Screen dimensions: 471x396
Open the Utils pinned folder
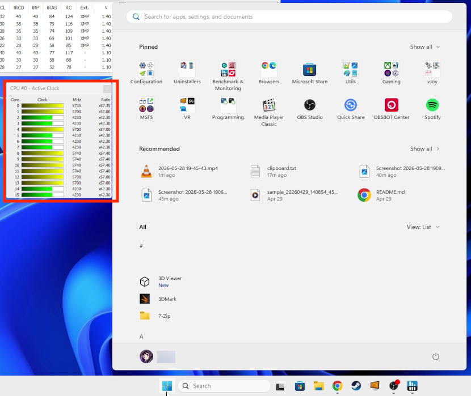click(x=351, y=73)
